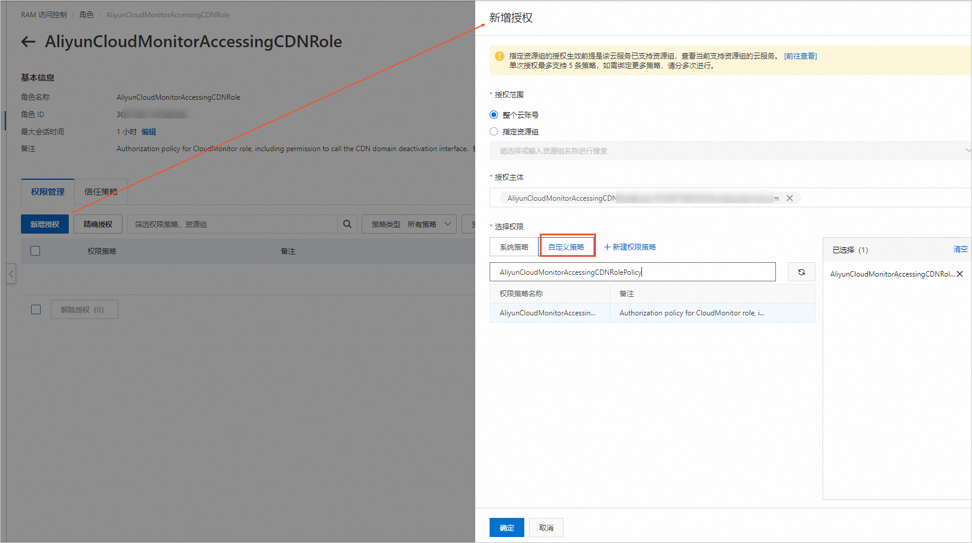The image size is (972, 543).
Task: Select the 自定义策略 tab
Action: (566, 247)
